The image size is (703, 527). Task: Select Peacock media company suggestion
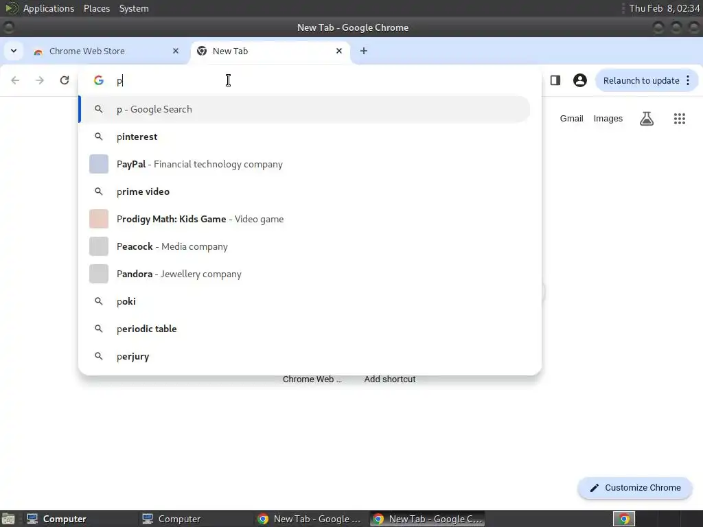tap(305, 246)
